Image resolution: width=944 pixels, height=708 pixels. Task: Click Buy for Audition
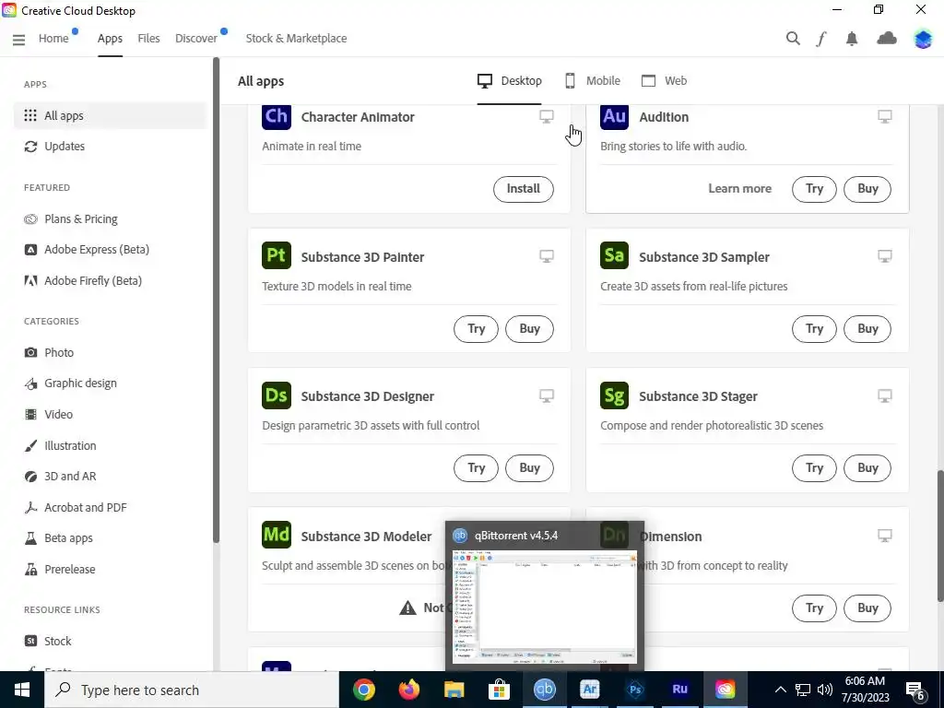click(867, 188)
